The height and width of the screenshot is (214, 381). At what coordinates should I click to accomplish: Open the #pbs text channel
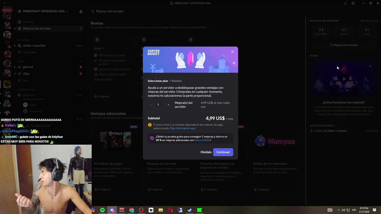pos(49,81)
